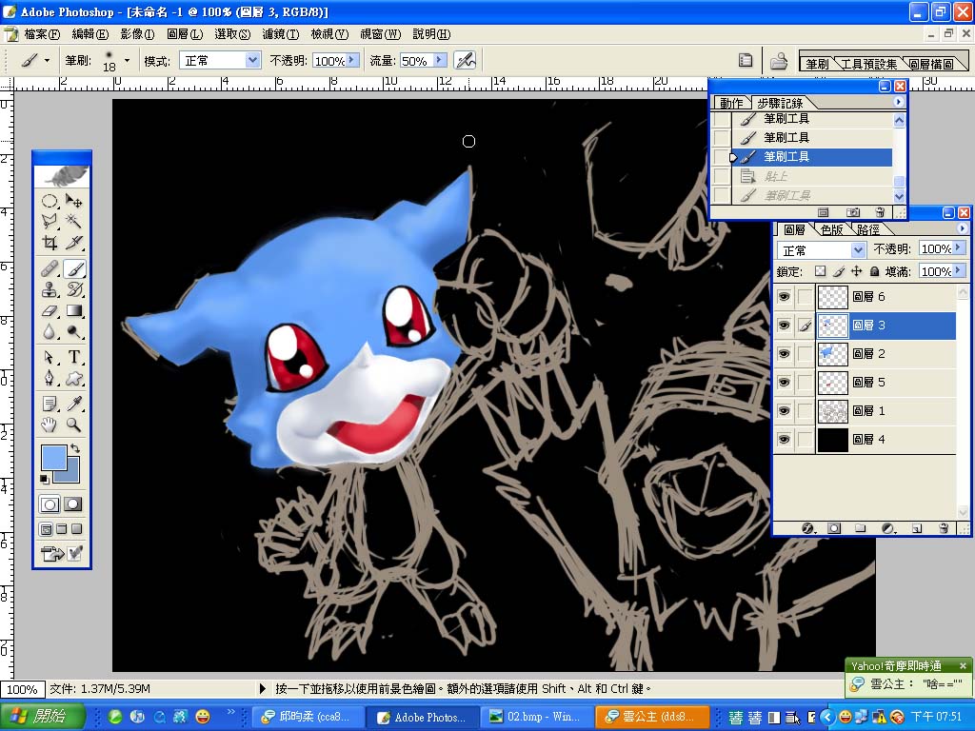Select the Pen tool
This screenshot has width=975, height=731.
tap(50, 378)
